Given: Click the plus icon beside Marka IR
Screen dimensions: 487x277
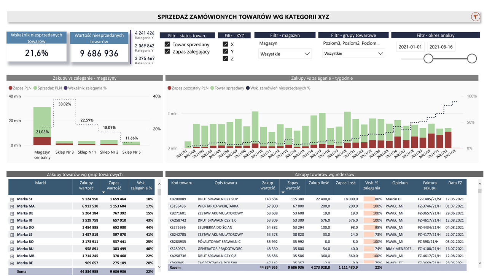Looking at the screenshot, I should tap(12, 220).
